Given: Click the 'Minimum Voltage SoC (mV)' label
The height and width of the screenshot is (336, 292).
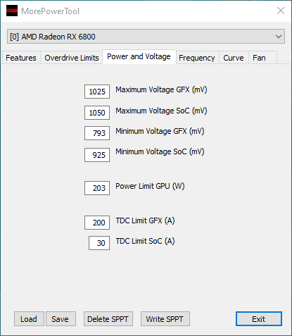Looking at the screenshot, I should click(160, 151).
